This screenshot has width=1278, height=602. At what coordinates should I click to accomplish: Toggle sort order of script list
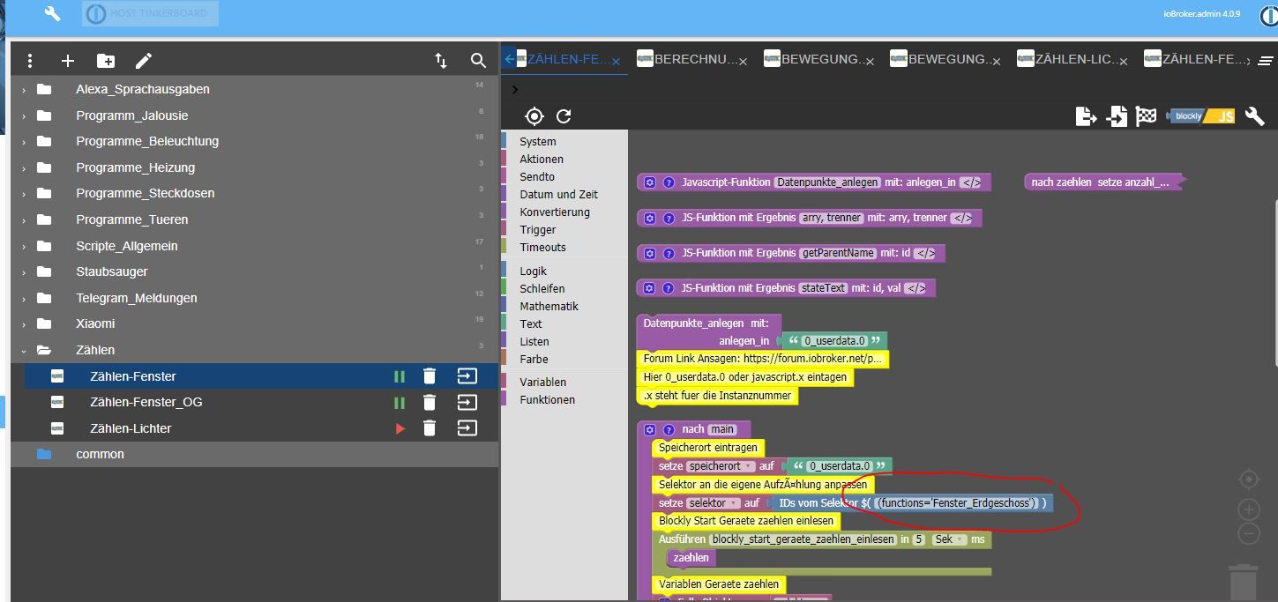[441, 60]
